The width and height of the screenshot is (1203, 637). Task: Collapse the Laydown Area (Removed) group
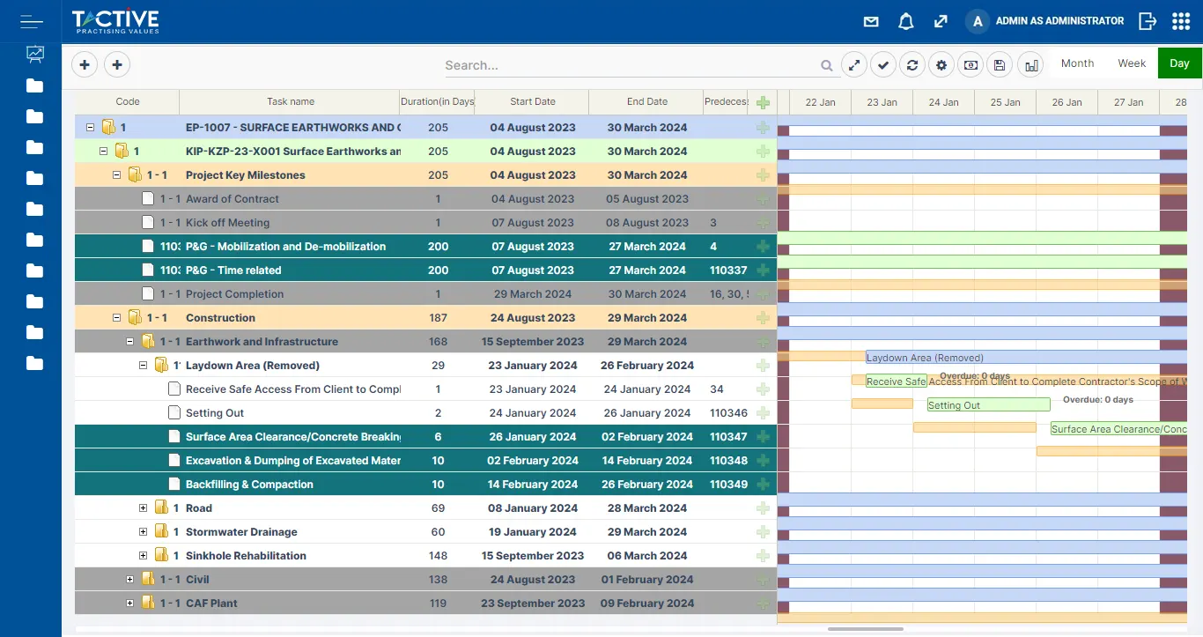point(144,366)
